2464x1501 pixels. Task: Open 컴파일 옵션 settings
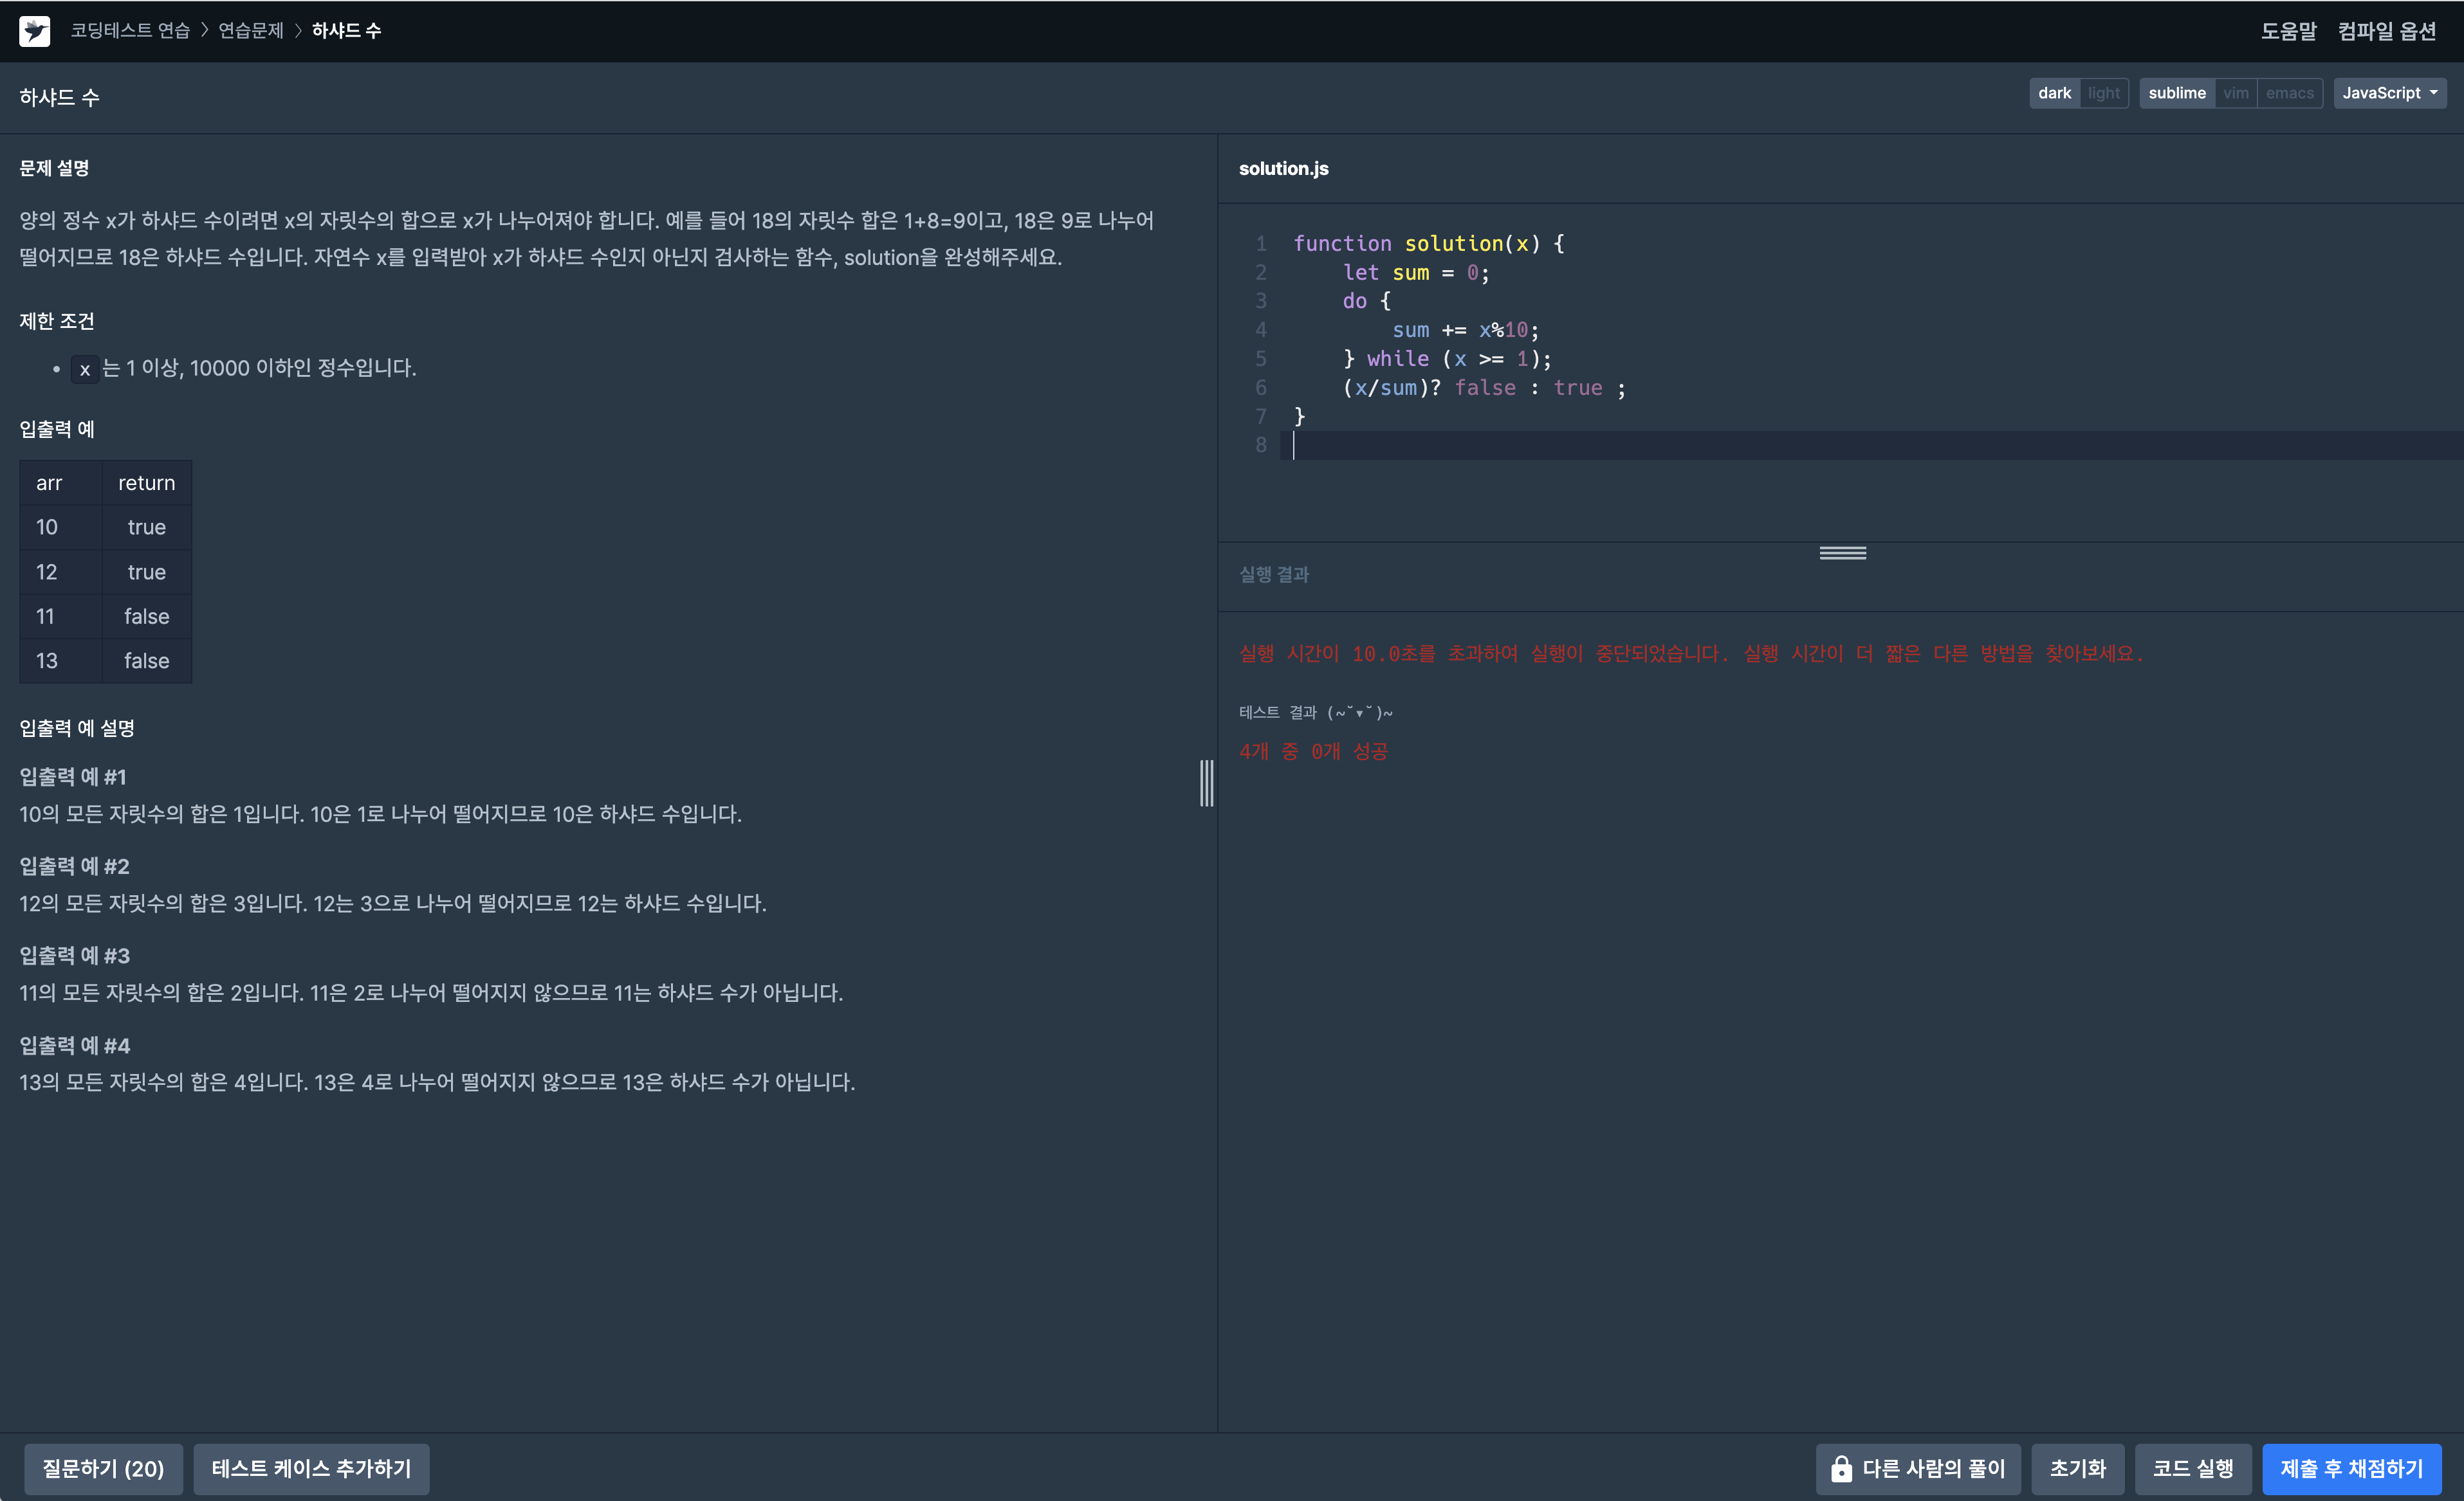pos(2386,31)
